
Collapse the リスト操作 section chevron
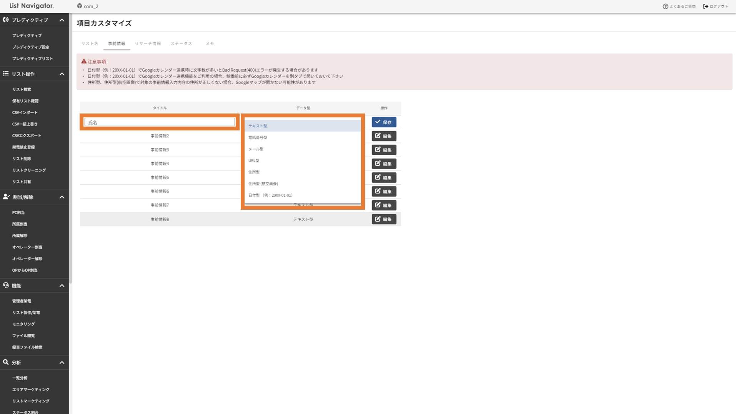coord(62,74)
